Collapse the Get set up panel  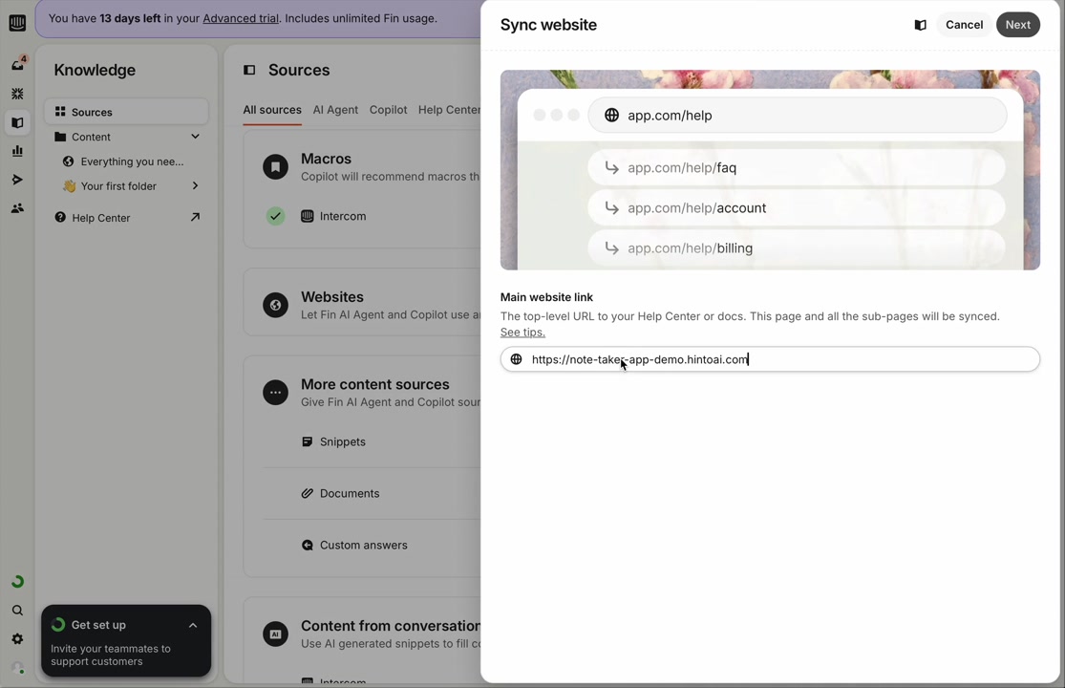tap(193, 625)
